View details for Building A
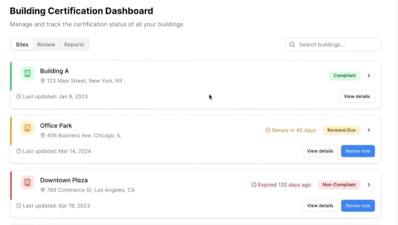This screenshot has height=225, width=398. tap(356, 97)
